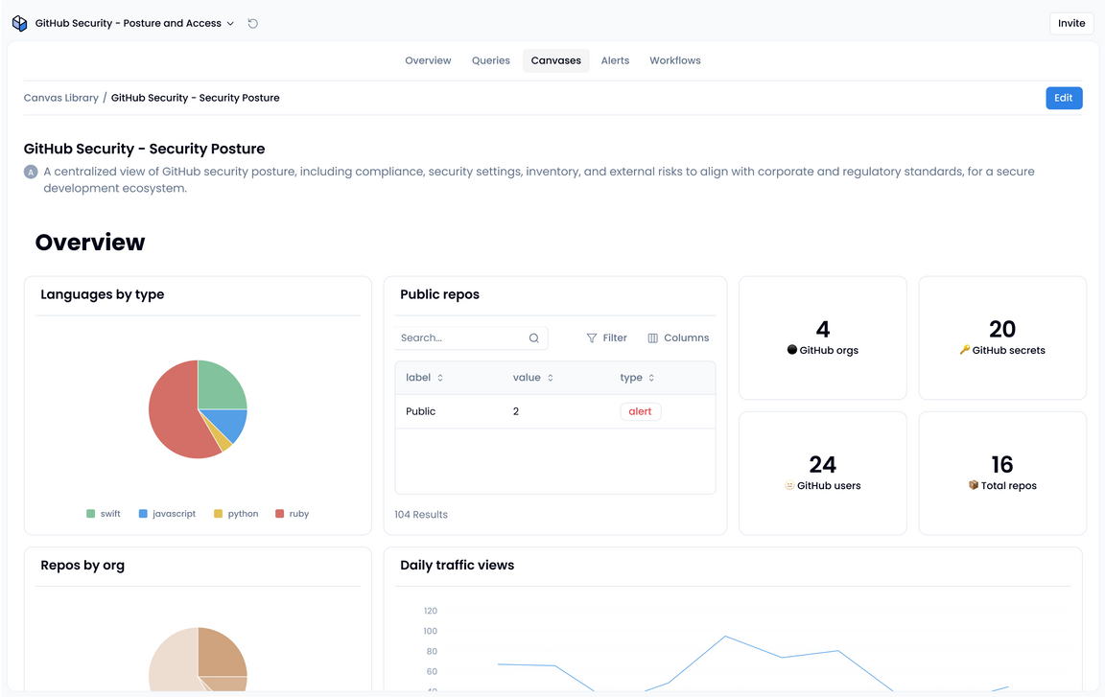Click the cube app logo icon
Viewport: 1105px width, 697px height.
click(x=20, y=23)
